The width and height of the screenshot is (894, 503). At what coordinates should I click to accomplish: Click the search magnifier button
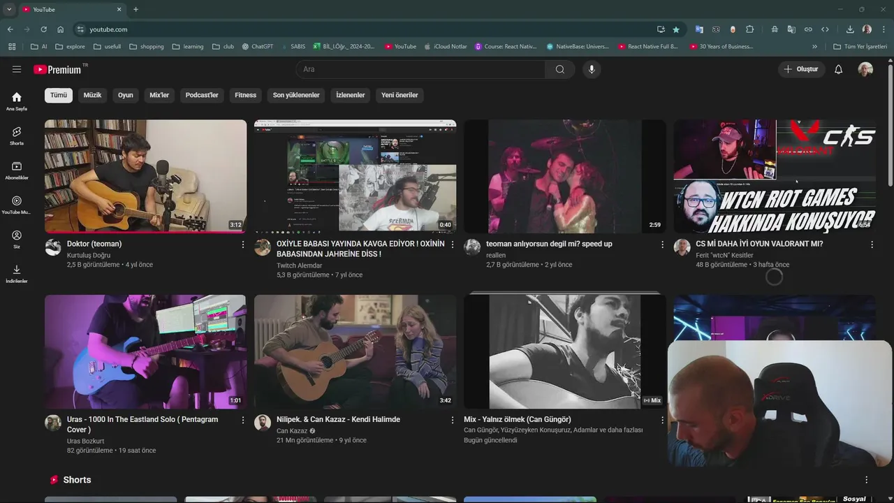560,69
